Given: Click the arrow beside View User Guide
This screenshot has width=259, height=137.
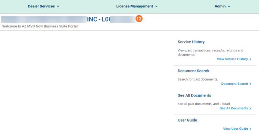Looking at the screenshot, I should tap(250, 129).
